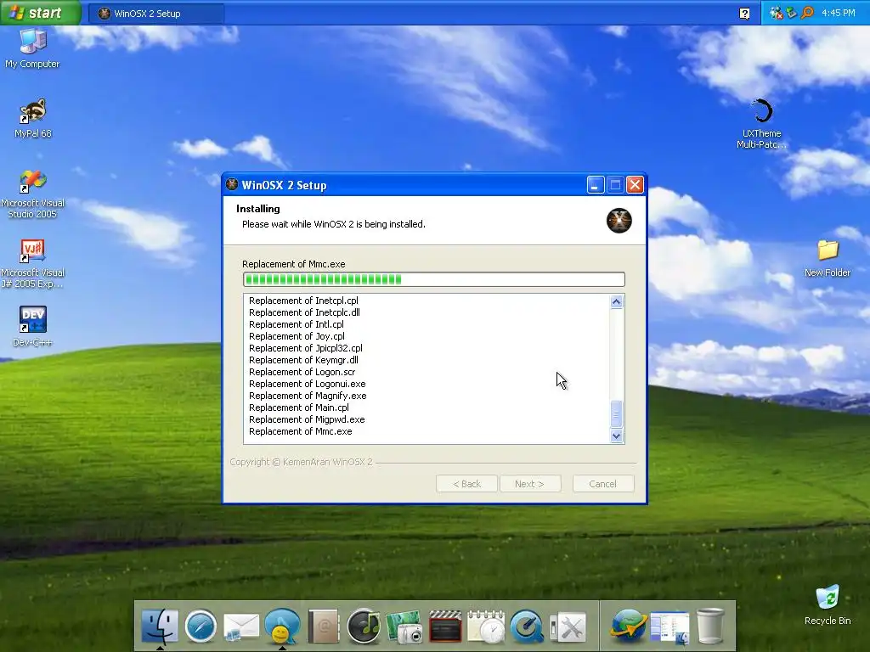Open the iCal calendar clock dock icon

pos(486,627)
